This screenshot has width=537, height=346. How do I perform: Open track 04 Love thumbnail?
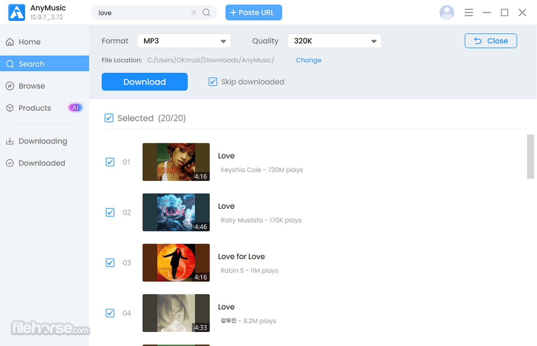click(176, 313)
